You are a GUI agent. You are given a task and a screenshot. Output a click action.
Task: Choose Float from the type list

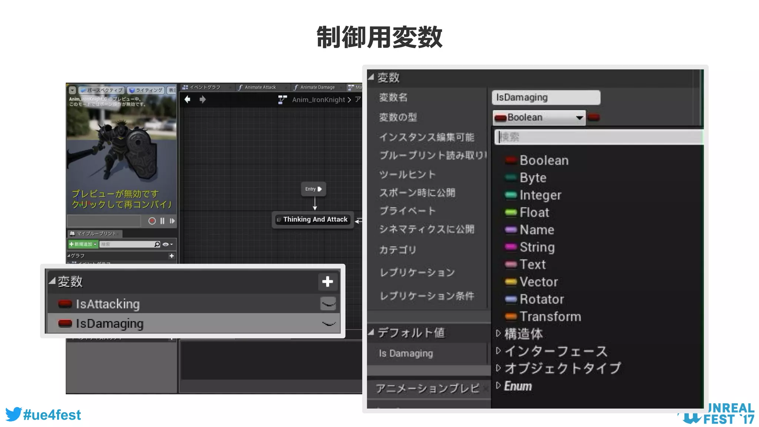(527, 212)
